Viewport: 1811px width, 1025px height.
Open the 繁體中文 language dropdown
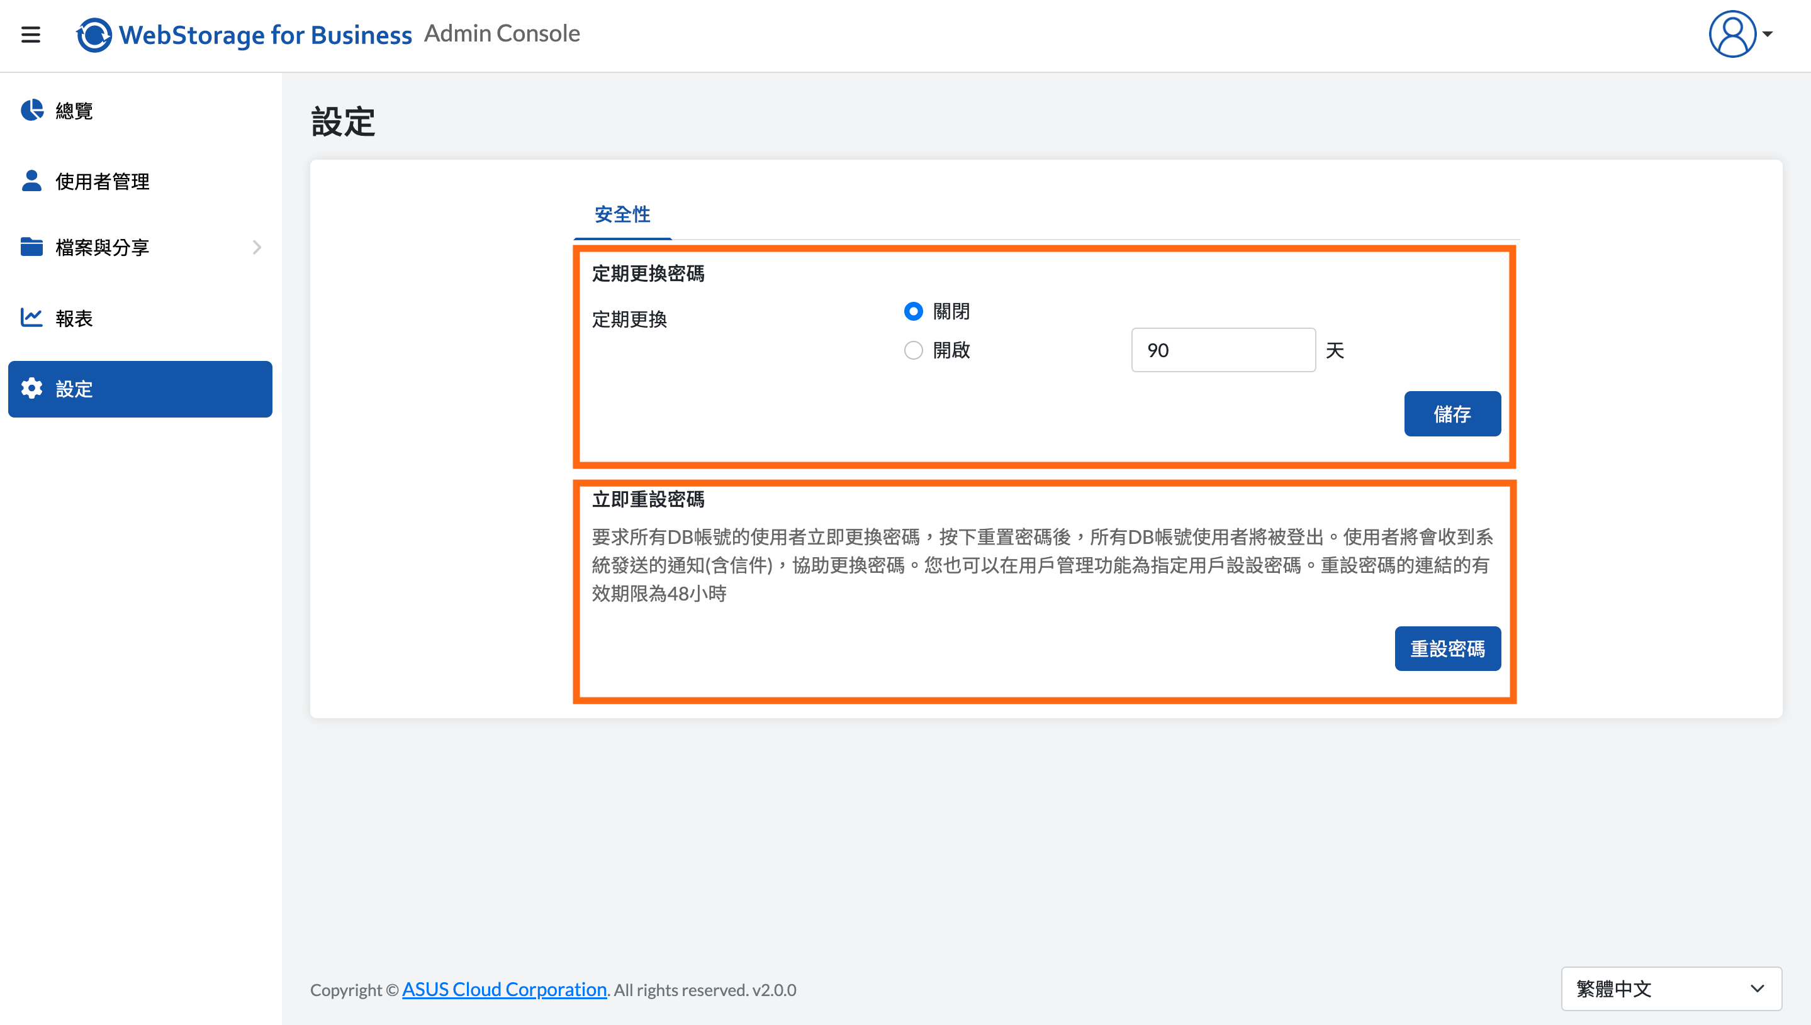tap(1671, 989)
